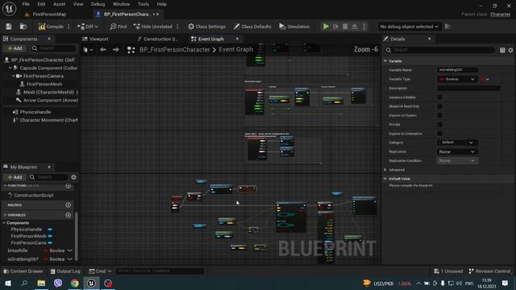516x290 pixels.
Task: Open the Compile options menu dots
Action: [x=69, y=27]
